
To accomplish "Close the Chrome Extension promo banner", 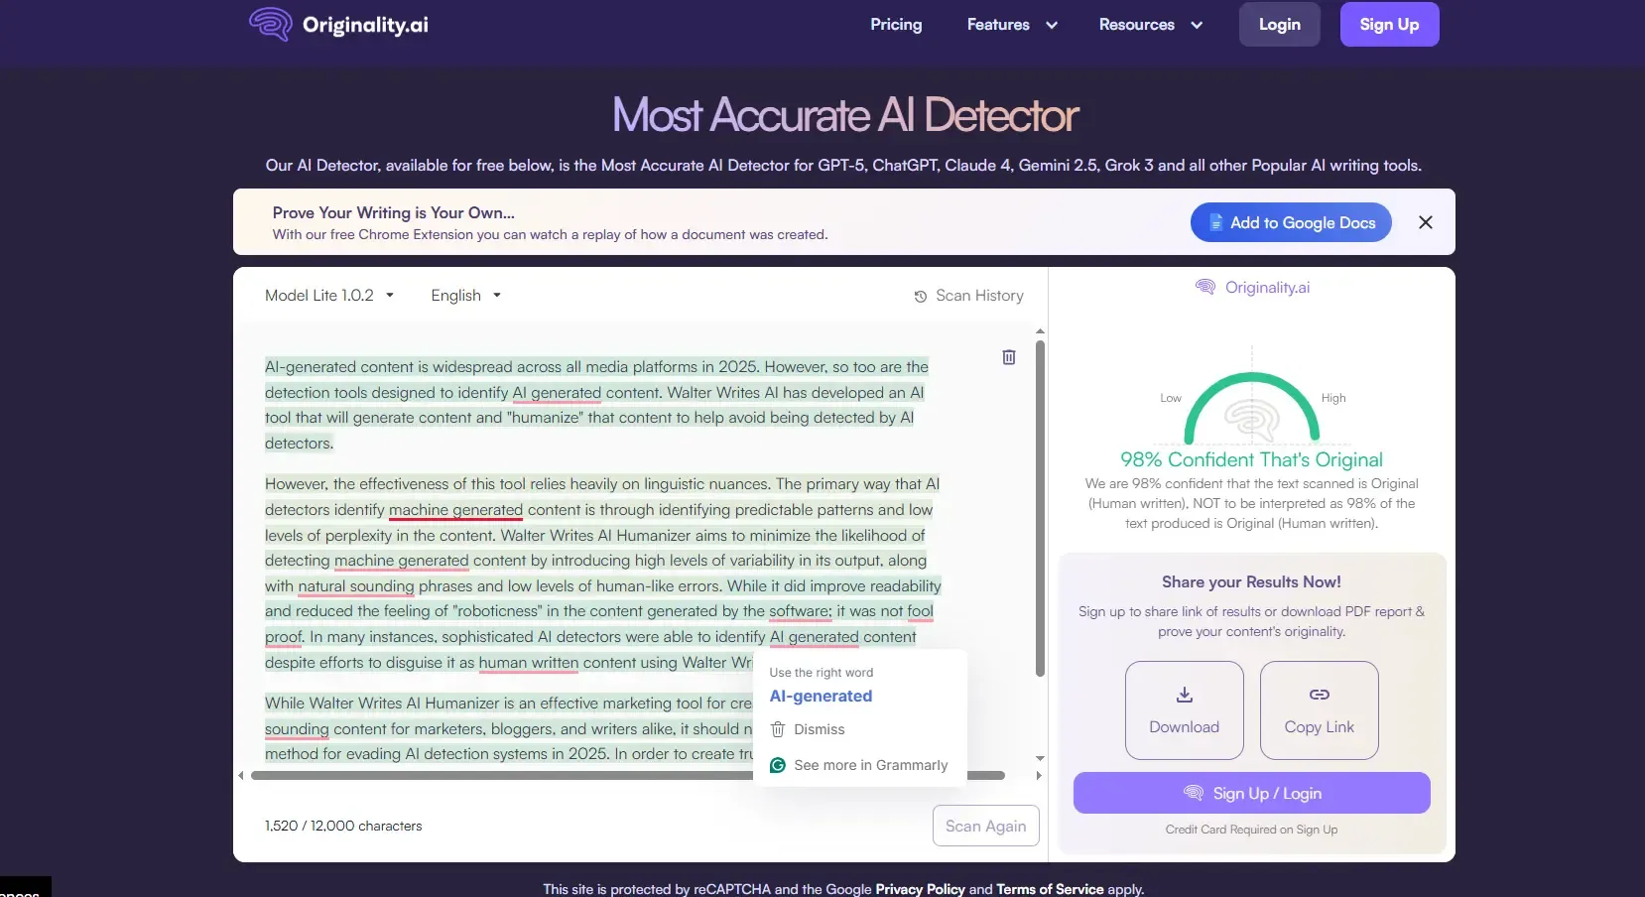I will tap(1425, 222).
